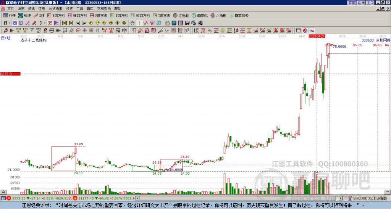Launch the 赢家轮 wheel tool

point(200,15)
